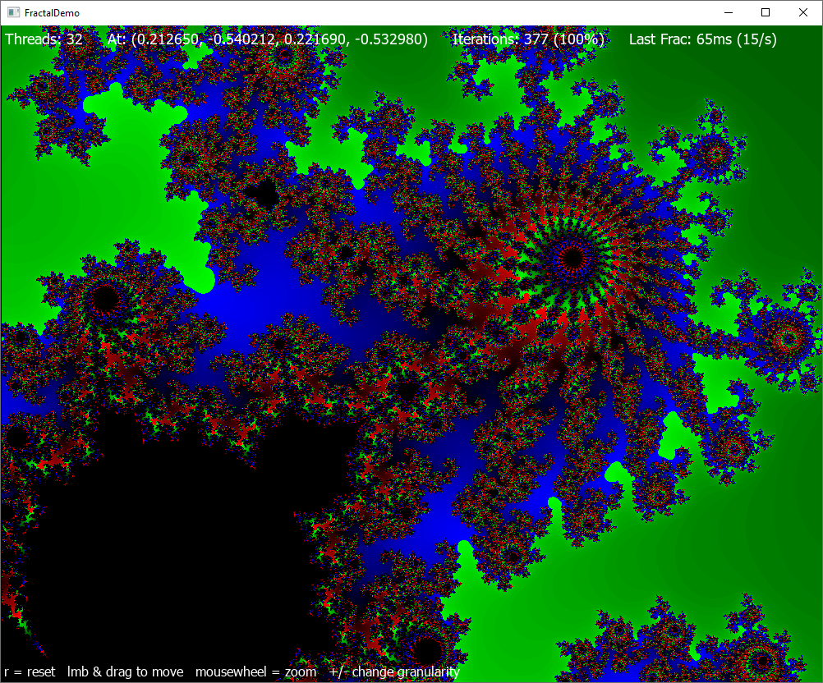823x683 pixels.
Task: Click the r = reset instruction label
Action: (29, 671)
